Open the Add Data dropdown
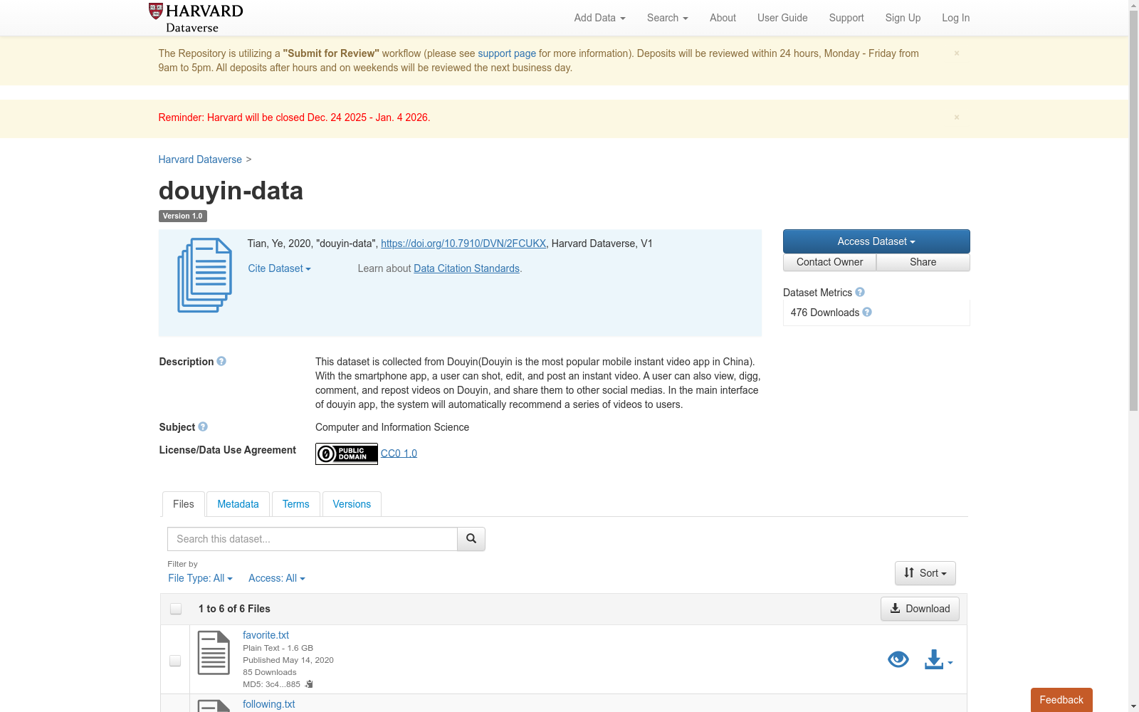 [599, 18]
